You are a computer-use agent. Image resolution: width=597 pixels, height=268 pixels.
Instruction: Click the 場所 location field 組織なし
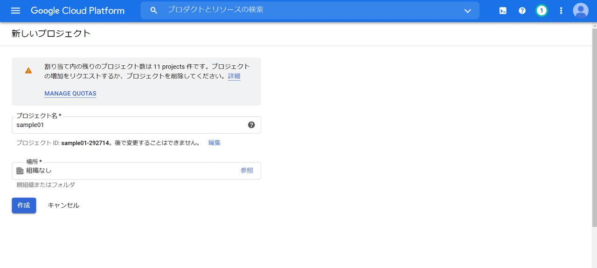click(x=136, y=171)
